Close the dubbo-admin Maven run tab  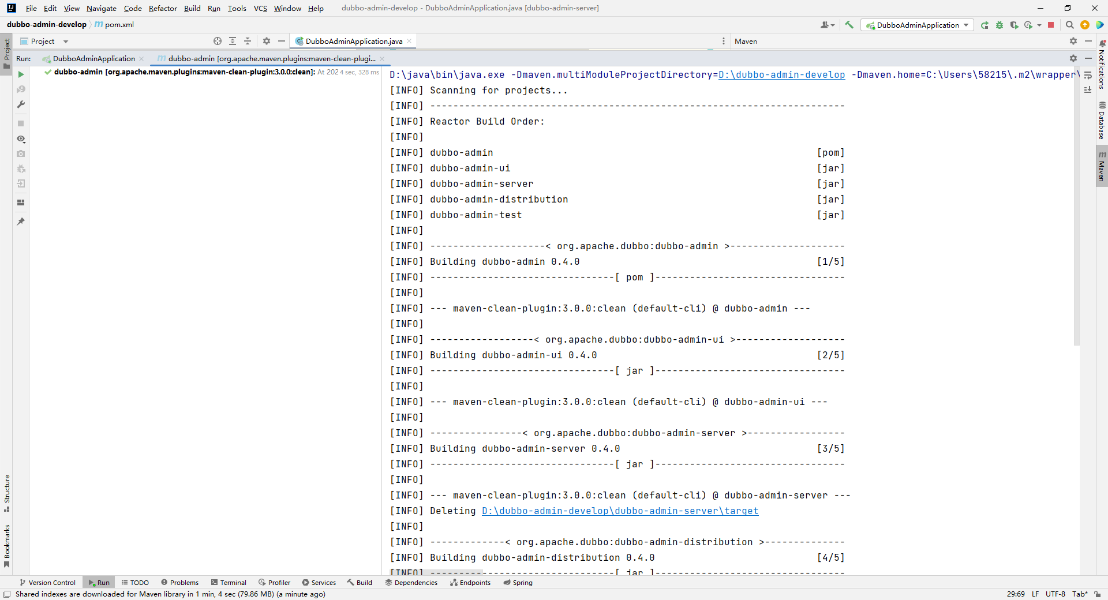pos(382,58)
